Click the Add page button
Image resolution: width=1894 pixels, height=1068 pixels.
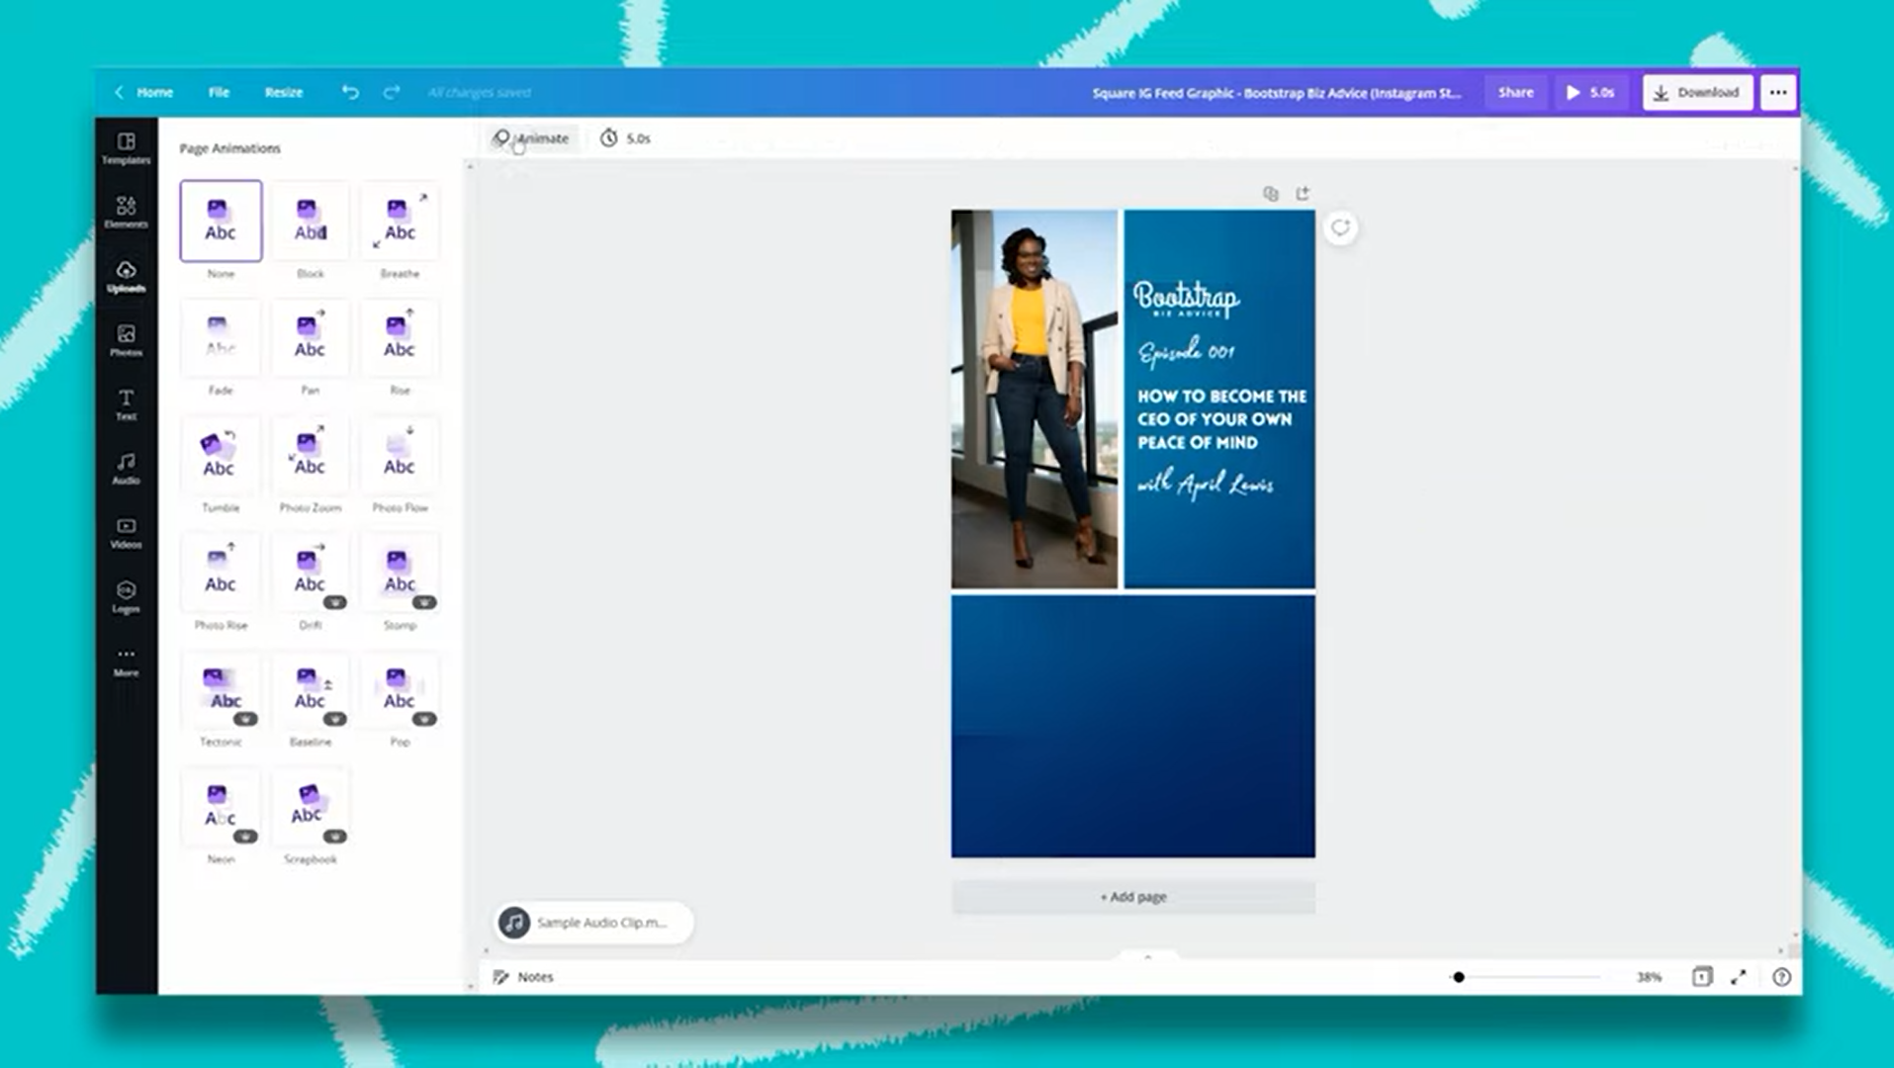coord(1132,896)
